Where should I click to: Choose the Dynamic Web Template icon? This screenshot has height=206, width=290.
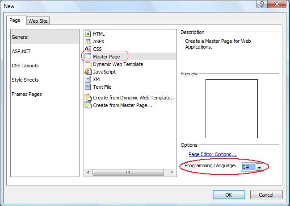click(x=88, y=64)
